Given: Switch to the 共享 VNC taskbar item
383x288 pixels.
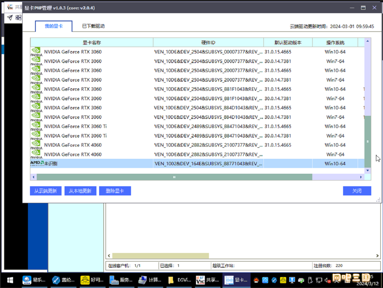Looking at the screenshot, I should pos(207,280).
